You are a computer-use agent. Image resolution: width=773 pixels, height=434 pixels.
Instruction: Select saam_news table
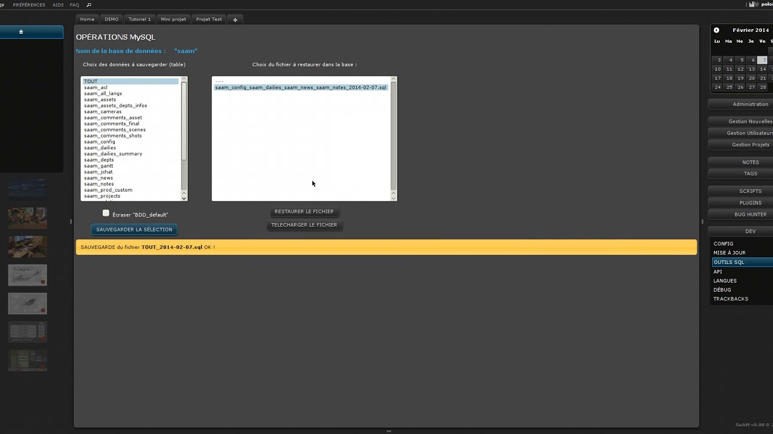pyautogui.click(x=131, y=178)
